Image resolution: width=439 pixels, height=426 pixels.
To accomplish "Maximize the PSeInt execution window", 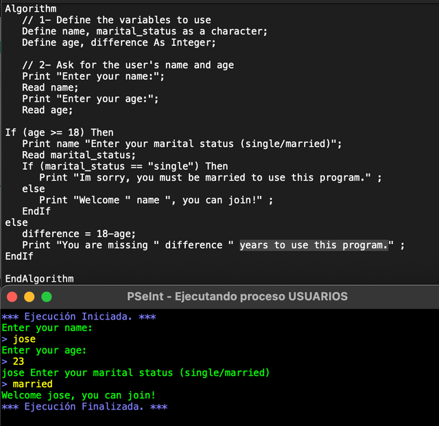I will click(47, 297).
